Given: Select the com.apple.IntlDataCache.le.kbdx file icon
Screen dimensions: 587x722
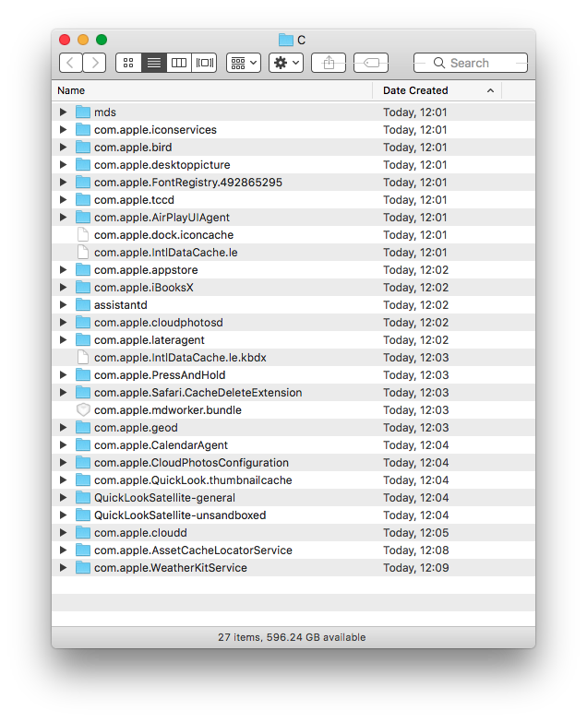Looking at the screenshot, I should pos(83,358).
